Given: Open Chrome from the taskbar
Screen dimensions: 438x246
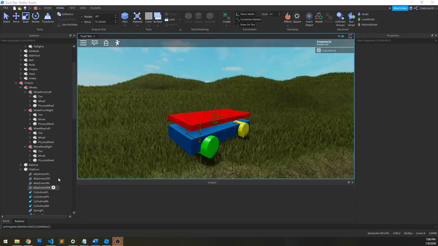Looking at the screenshot, I should click(28, 241).
